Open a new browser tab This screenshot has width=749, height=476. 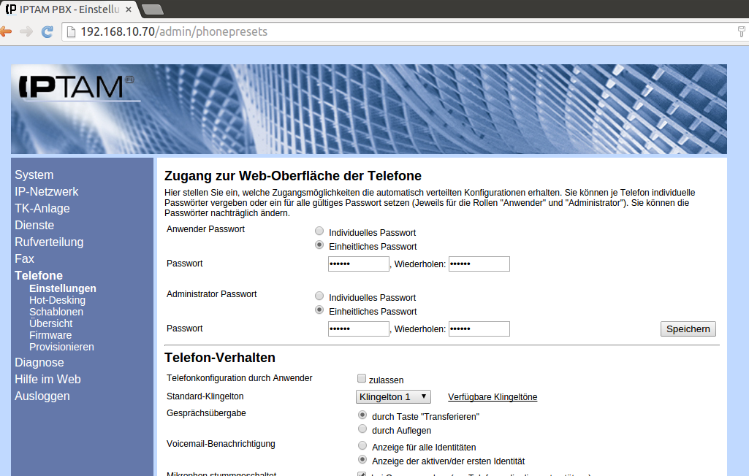click(152, 9)
